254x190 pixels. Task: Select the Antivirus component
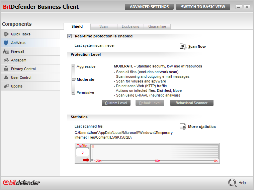30,43
